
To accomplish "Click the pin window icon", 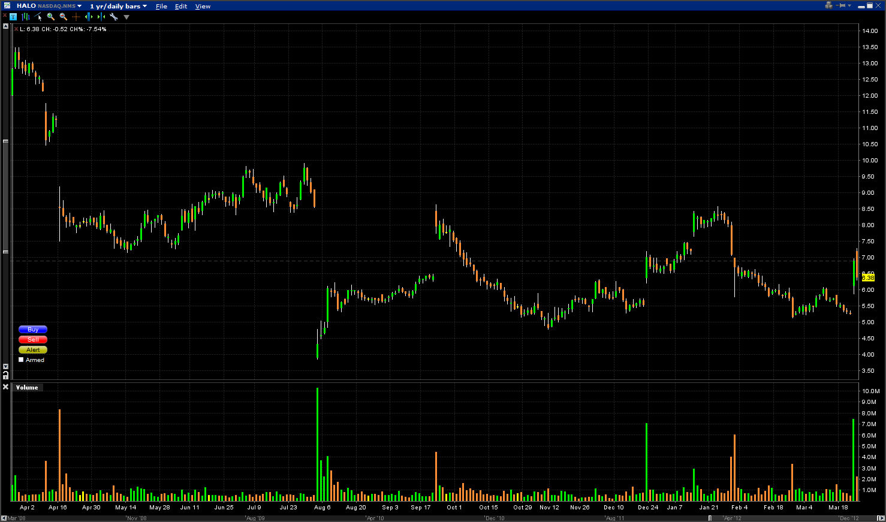I will pos(842,5).
